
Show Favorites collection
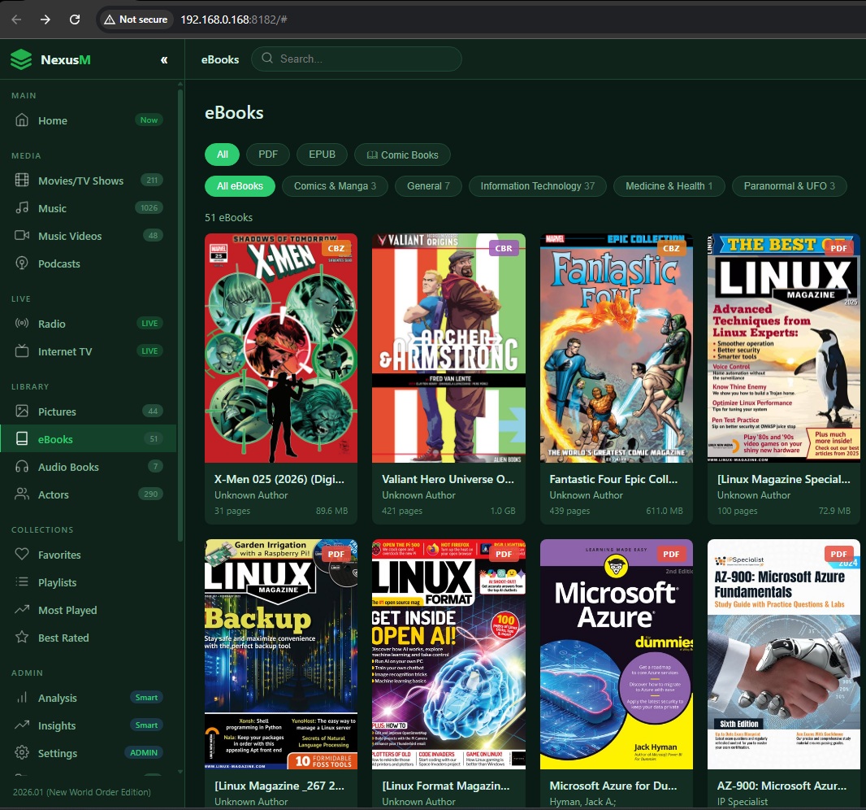click(x=59, y=555)
